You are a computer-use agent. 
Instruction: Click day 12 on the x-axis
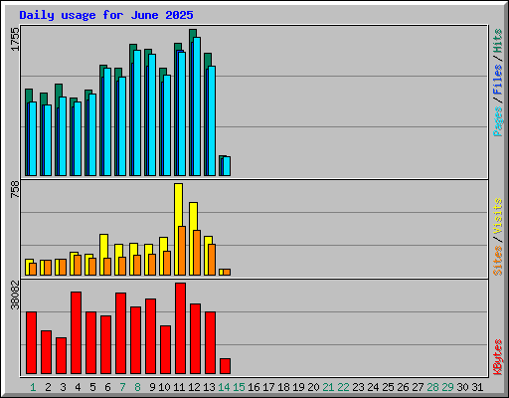[x=194, y=387]
